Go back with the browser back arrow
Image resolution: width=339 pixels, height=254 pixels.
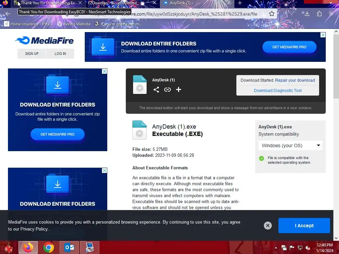[8, 14]
